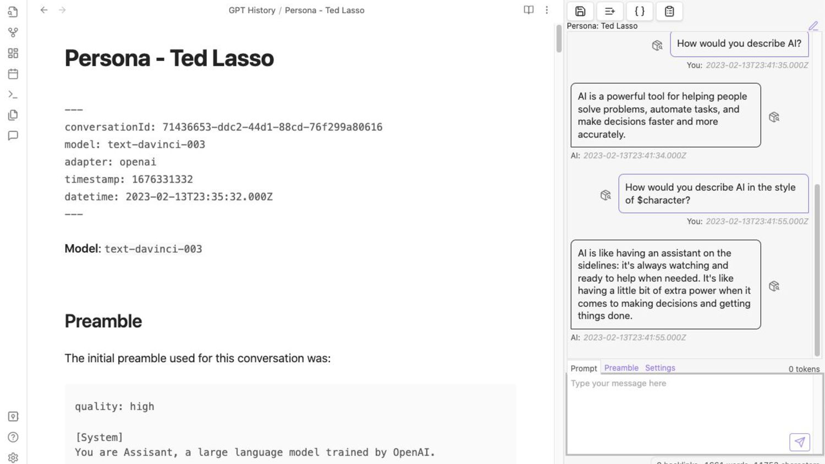Image resolution: width=825 pixels, height=464 pixels.
Task: Click the package icon beside the '$character' question
Action: (x=606, y=195)
